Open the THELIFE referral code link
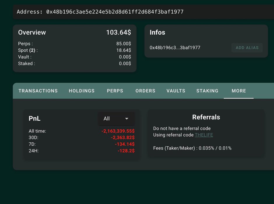This screenshot has width=274, height=204. pos(204,135)
